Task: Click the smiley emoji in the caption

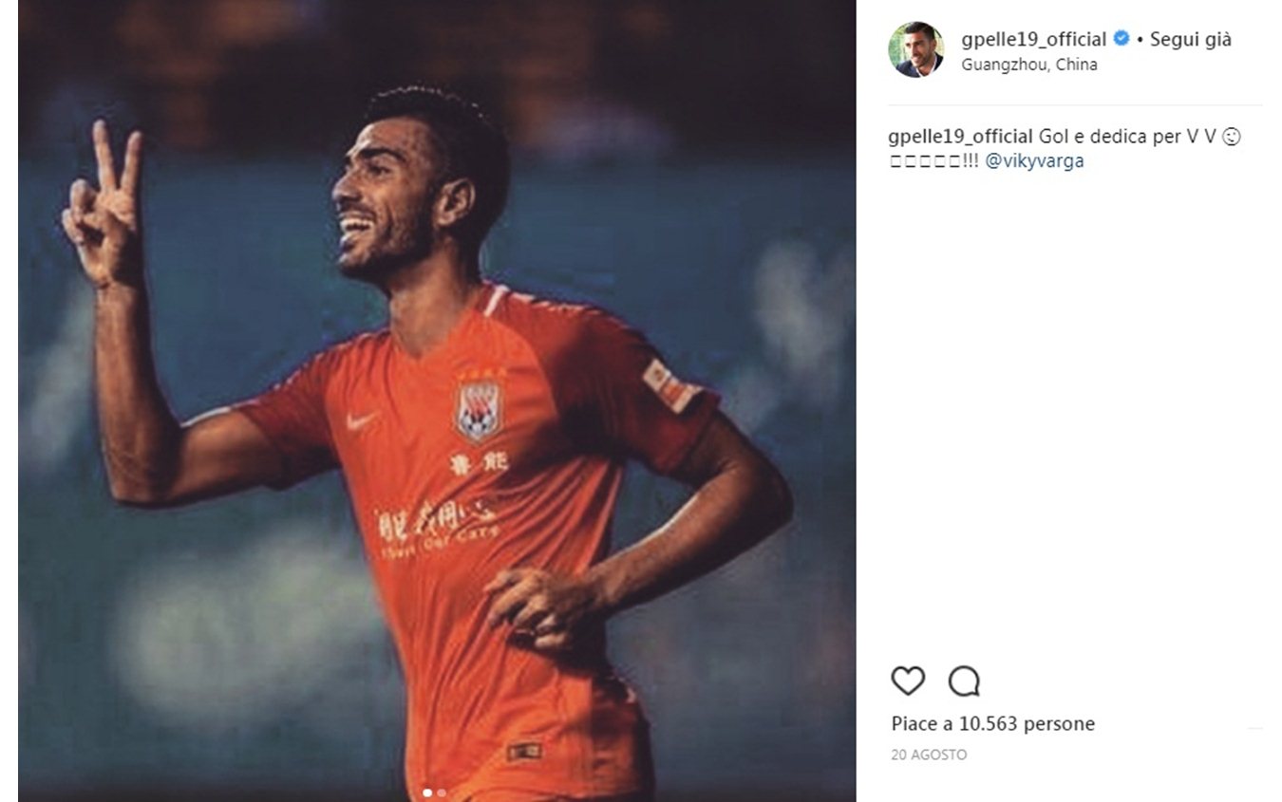Action: click(1231, 137)
